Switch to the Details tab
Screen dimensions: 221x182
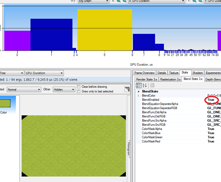pyautogui.click(x=162, y=73)
